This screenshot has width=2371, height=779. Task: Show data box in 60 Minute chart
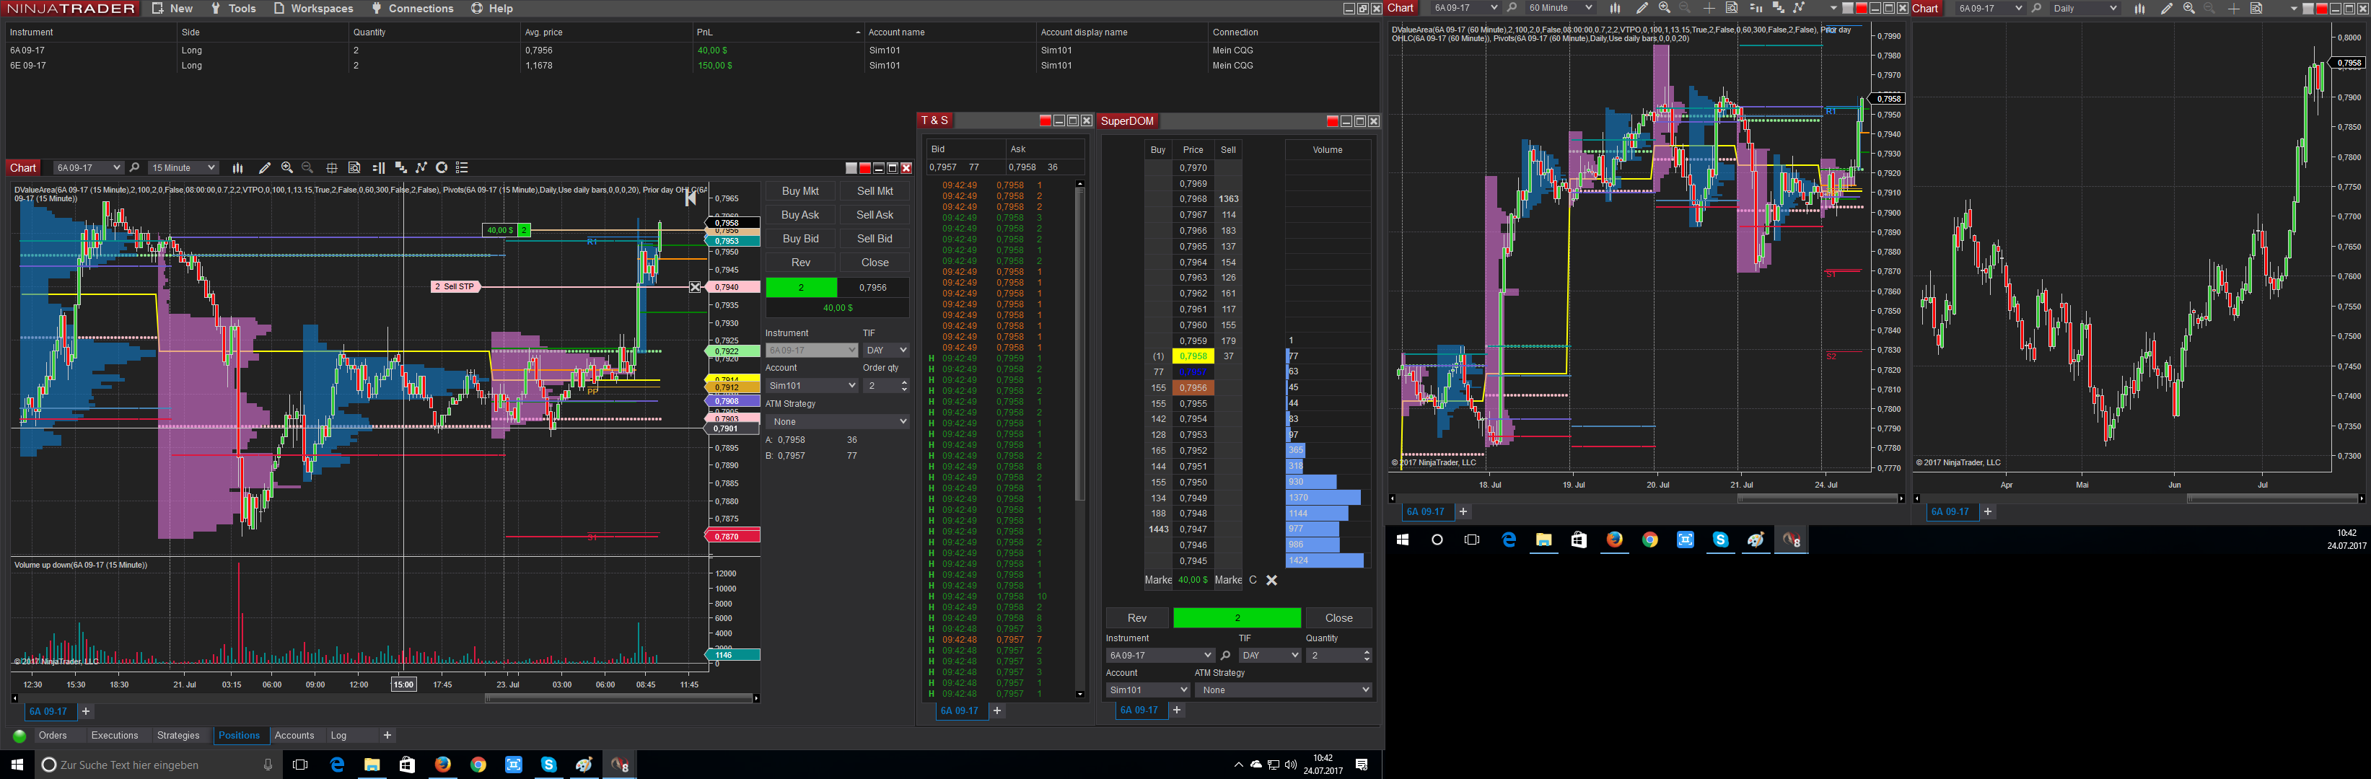[x=1731, y=8]
